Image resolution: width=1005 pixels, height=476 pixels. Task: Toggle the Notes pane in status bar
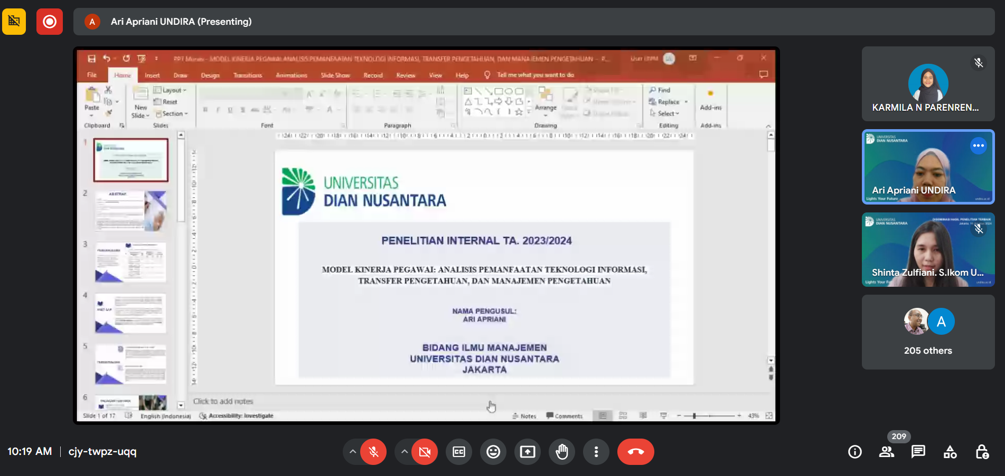(524, 416)
